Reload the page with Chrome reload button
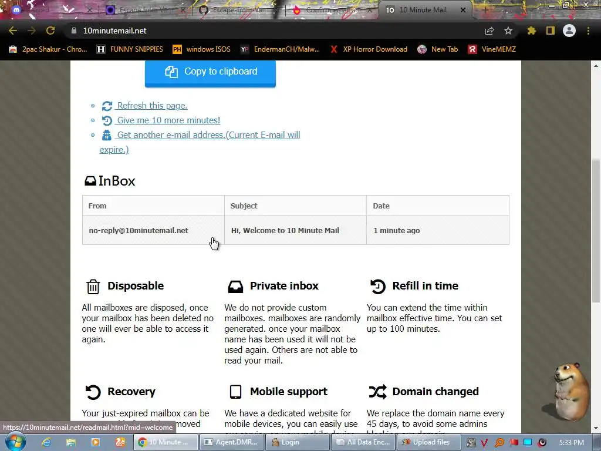The height and width of the screenshot is (451, 601). pyautogui.click(x=50, y=31)
